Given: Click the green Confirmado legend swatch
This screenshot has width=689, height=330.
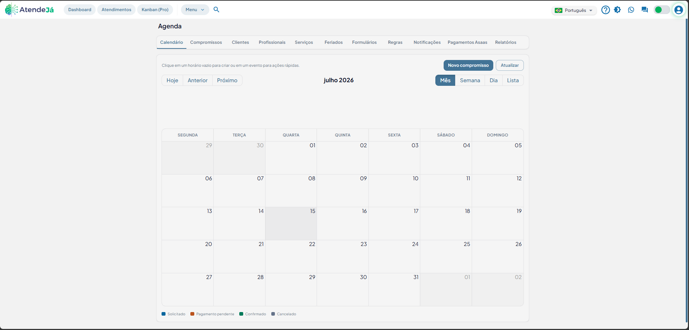Looking at the screenshot, I should (241, 314).
